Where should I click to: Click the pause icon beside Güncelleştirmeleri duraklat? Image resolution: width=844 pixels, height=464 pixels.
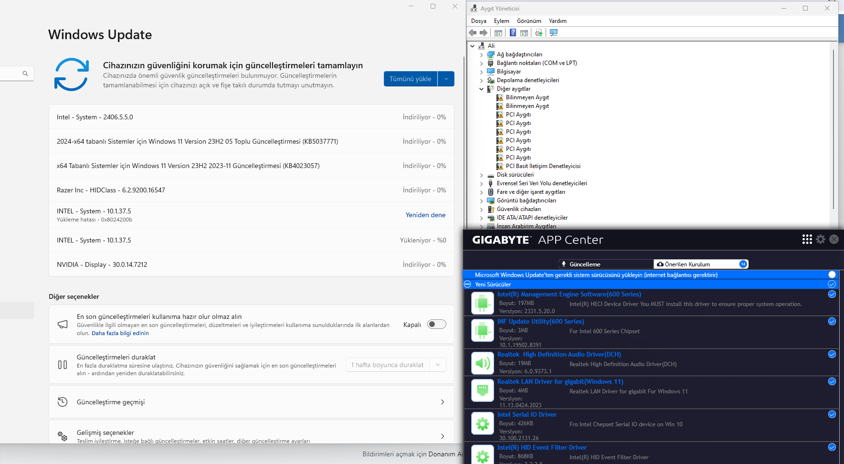[63, 365]
